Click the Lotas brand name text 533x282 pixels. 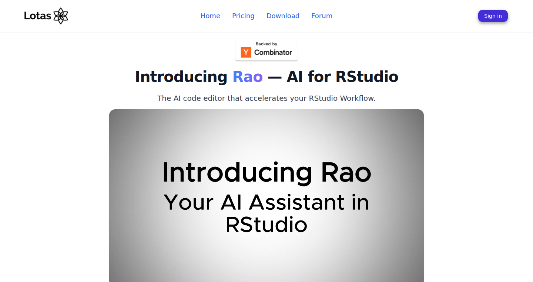37,16
